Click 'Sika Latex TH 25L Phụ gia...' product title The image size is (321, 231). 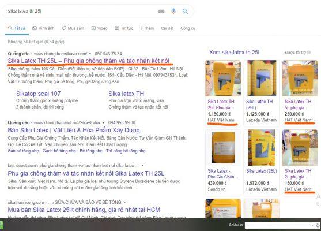coord(221,105)
